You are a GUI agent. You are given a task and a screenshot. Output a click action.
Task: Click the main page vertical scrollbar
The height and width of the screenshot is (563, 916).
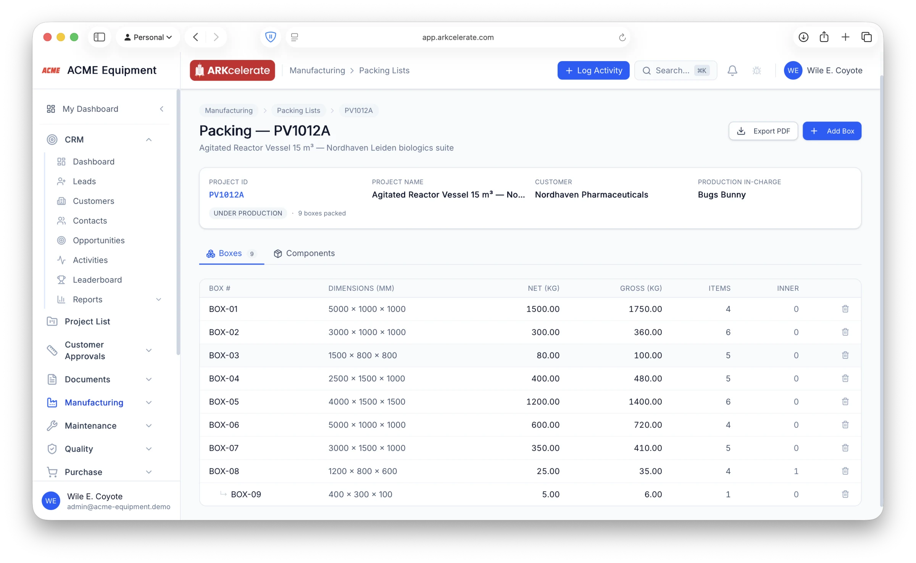[x=881, y=290]
